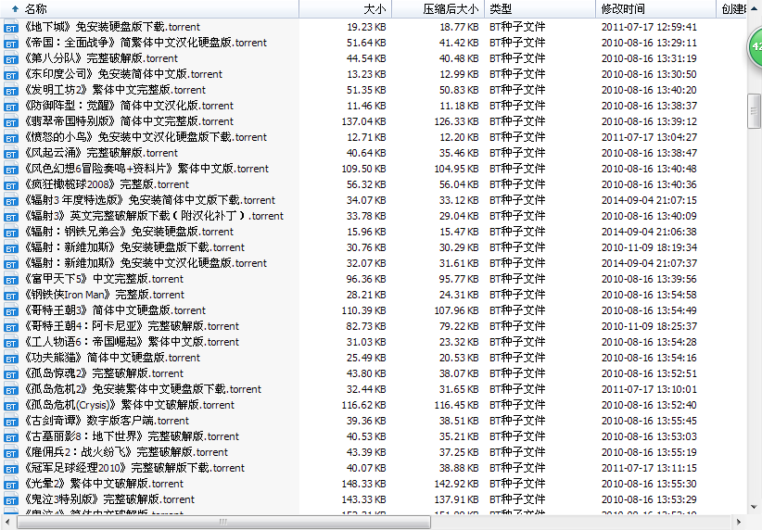The width and height of the screenshot is (762, 530).
Task: Click BT icon beside 《富甲天下5》中文完整版.torrent
Action: (x=11, y=279)
